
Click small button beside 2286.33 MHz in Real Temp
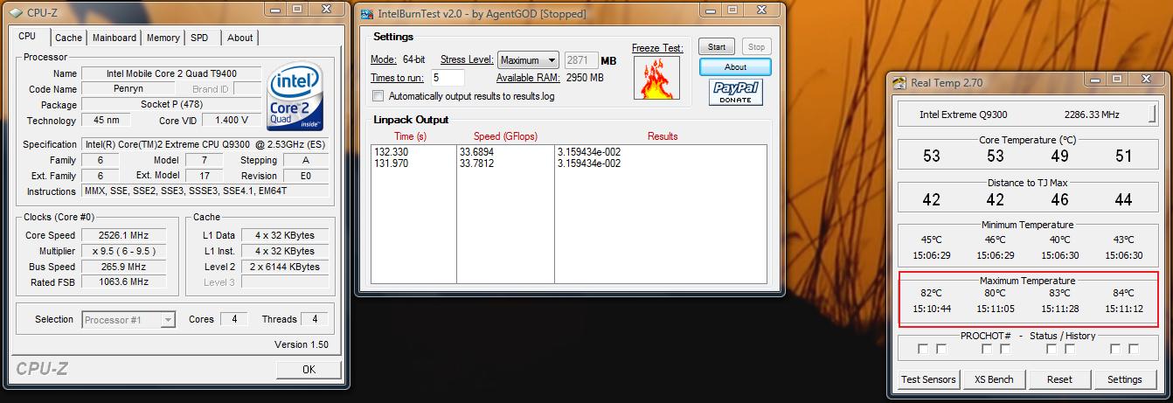(x=1154, y=115)
